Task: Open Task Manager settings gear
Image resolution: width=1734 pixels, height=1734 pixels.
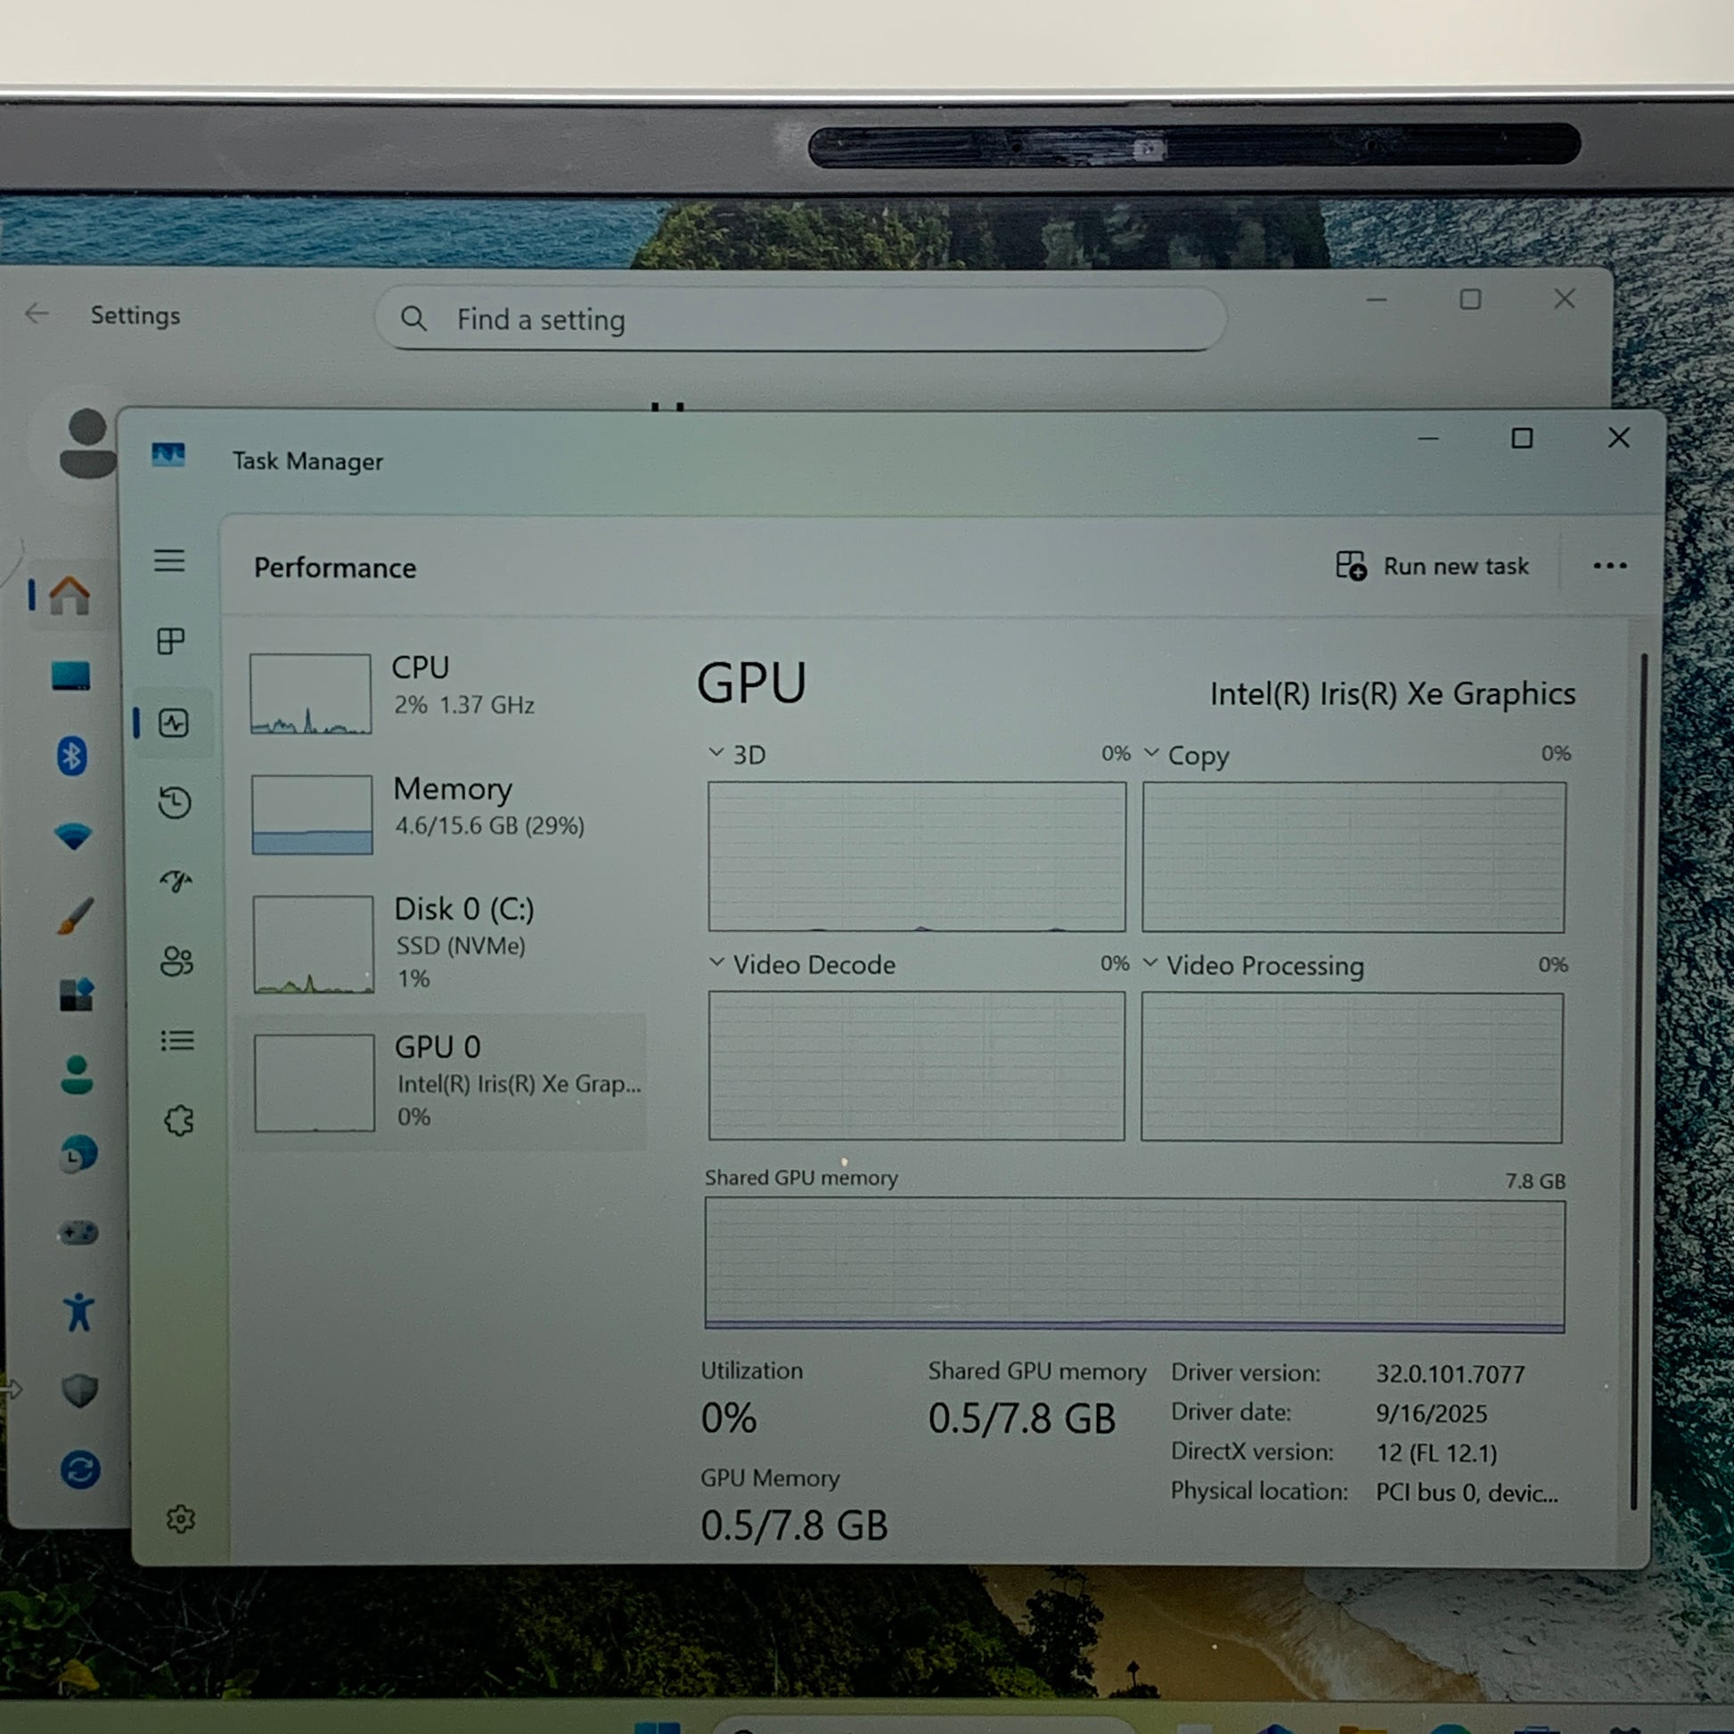Action: coord(180,1518)
